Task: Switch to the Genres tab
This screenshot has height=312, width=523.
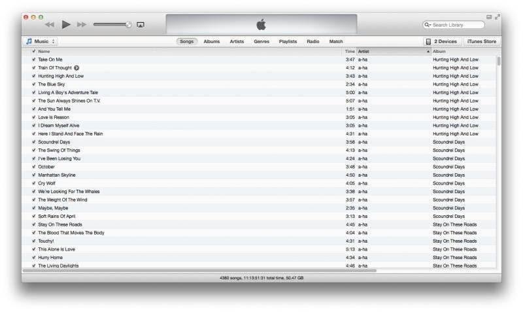Action: pos(261,41)
